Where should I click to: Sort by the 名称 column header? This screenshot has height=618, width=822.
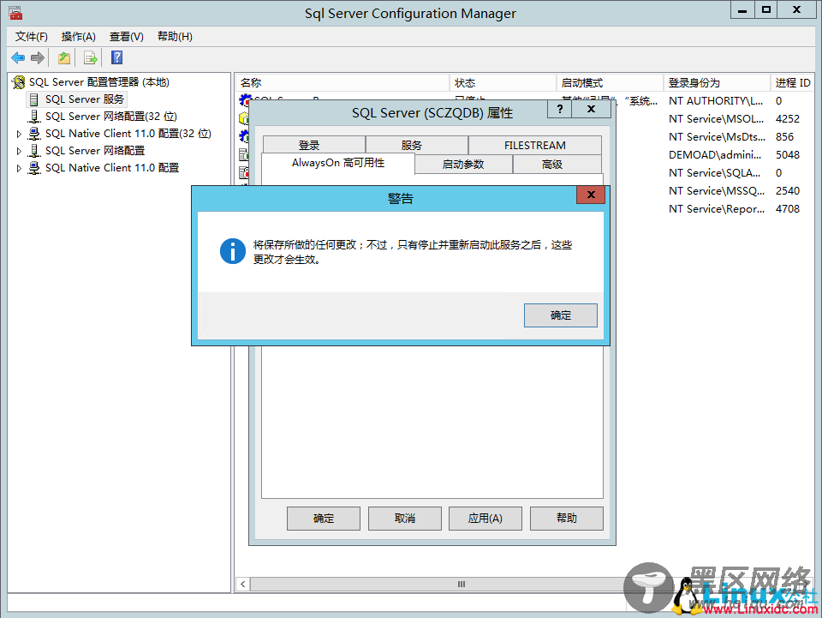point(342,83)
